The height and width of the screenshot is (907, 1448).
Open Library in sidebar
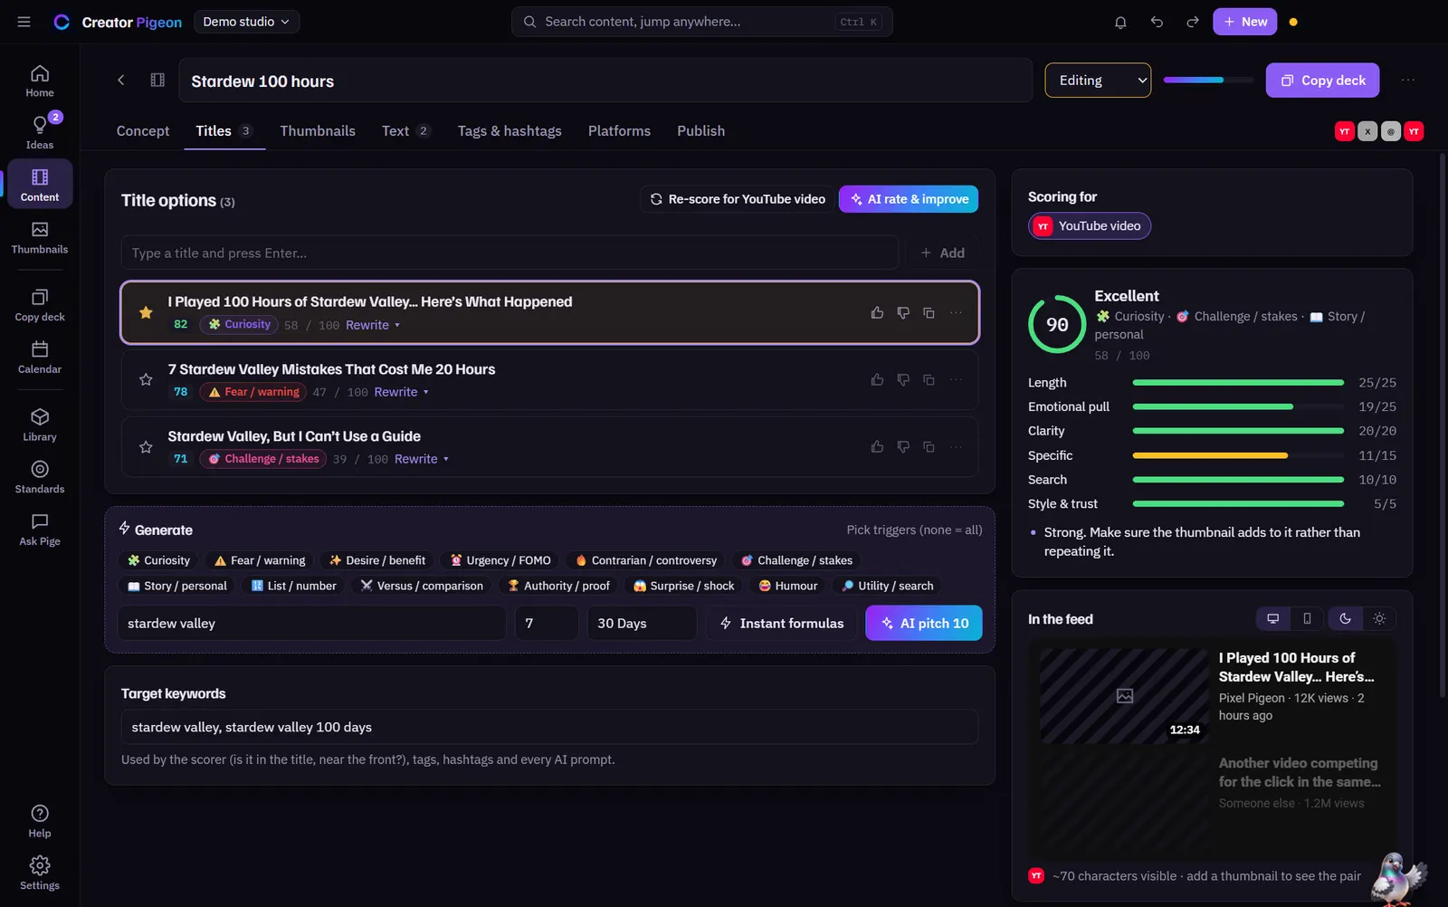pyautogui.click(x=40, y=425)
